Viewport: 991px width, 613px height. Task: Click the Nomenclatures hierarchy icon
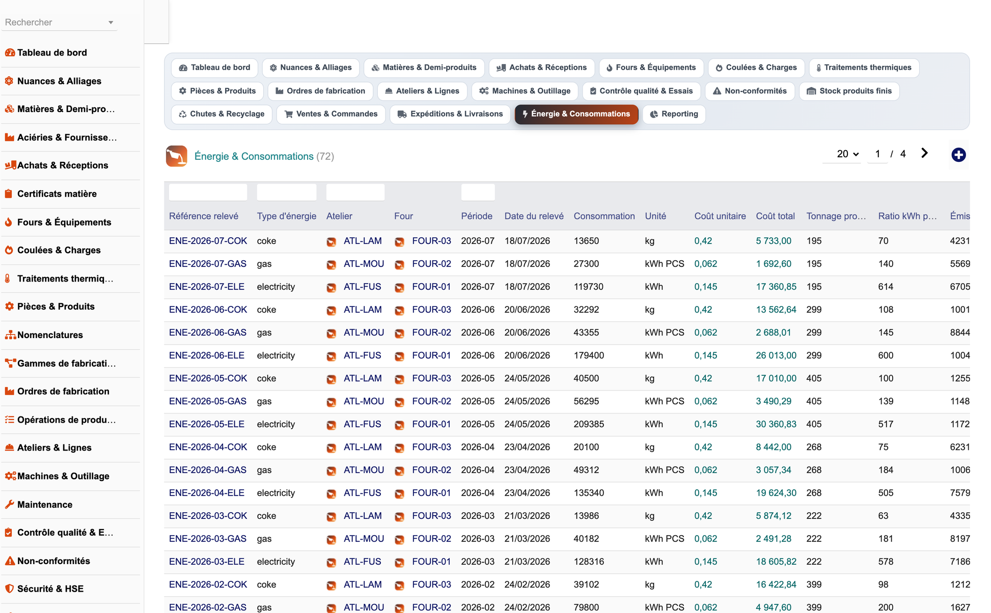click(x=10, y=335)
